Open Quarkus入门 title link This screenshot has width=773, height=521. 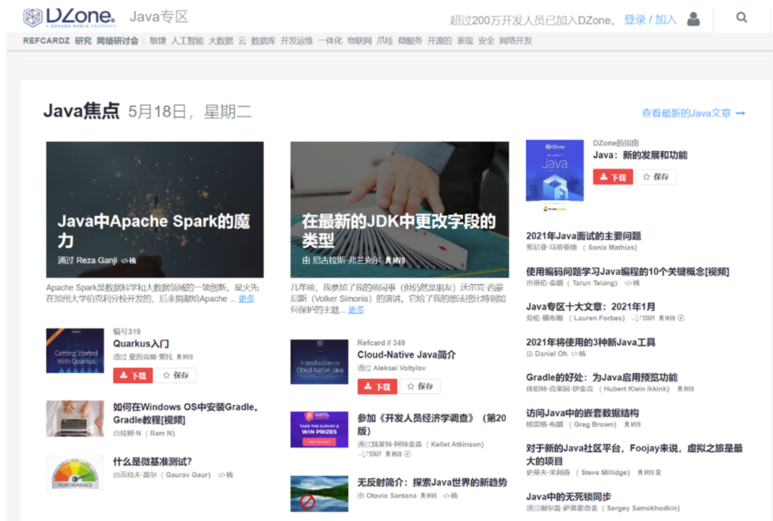[x=141, y=344]
